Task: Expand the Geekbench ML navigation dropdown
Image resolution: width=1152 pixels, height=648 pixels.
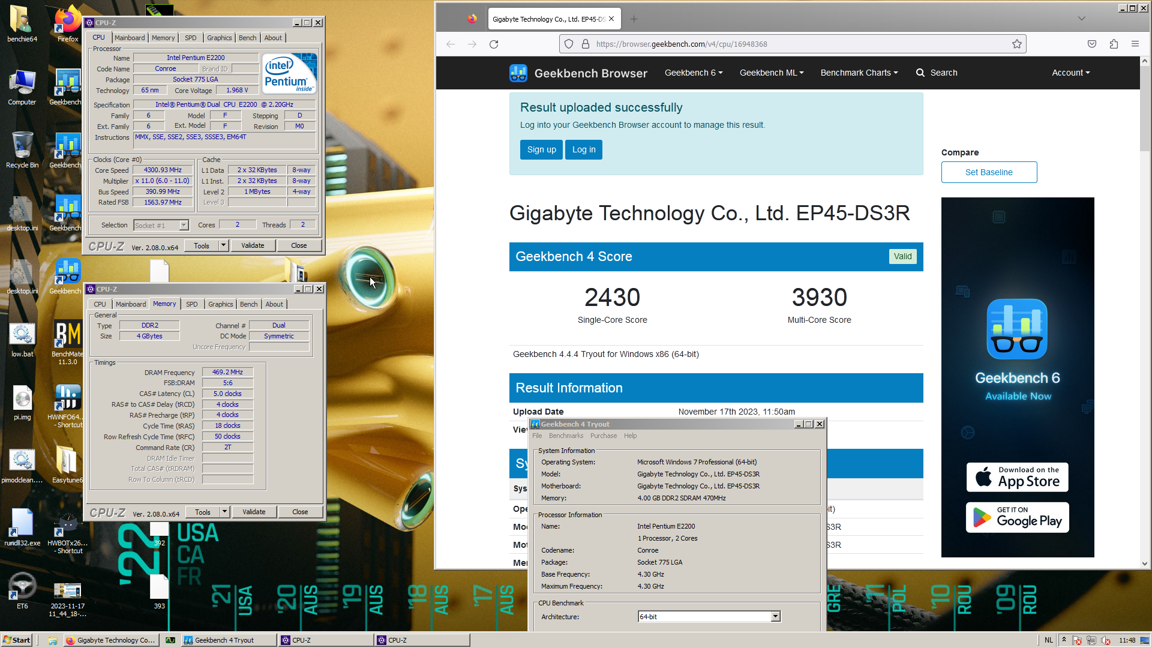Action: tap(771, 73)
